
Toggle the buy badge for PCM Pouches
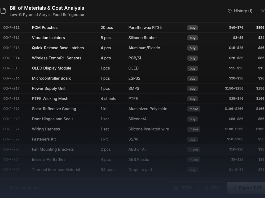(x=192, y=28)
